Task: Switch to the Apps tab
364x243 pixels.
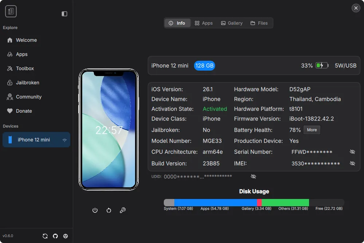Action: [203, 23]
